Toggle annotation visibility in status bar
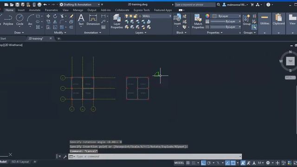The image size is (297, 167). [243, 163]
